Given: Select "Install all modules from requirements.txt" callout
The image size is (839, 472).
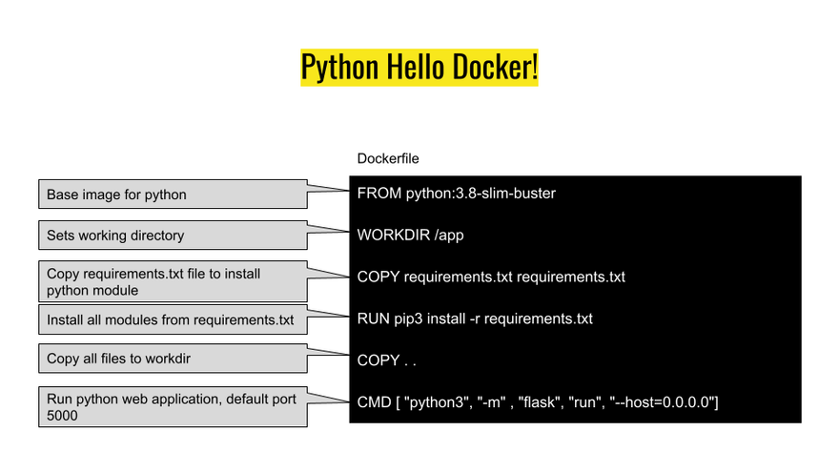Looking at the screenshot, I should (x=173, y=320).
